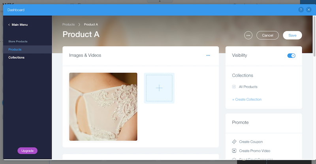The width and height of the screenshot is (316, 164).
Task: Click the plus tile to add media
Action: click(x=159, y=88)
